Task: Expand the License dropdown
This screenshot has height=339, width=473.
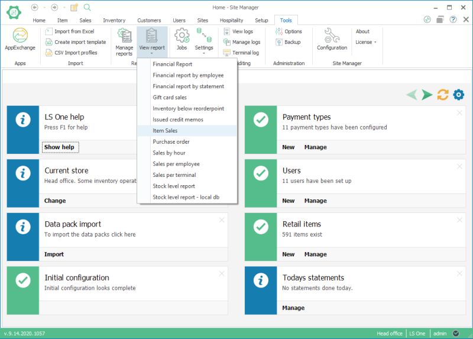Action: 366,42
